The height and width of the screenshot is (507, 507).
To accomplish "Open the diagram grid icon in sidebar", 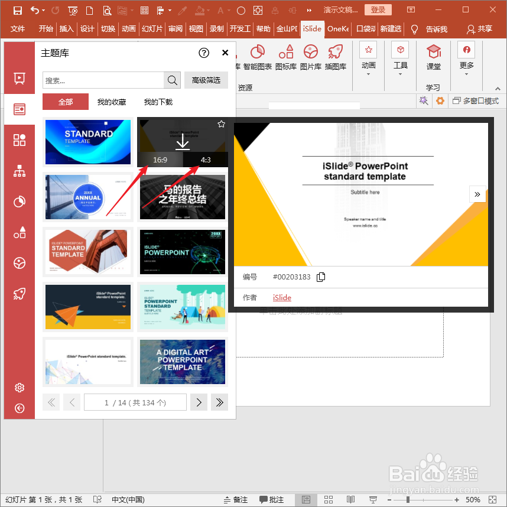I will click(x=19, y=140).
